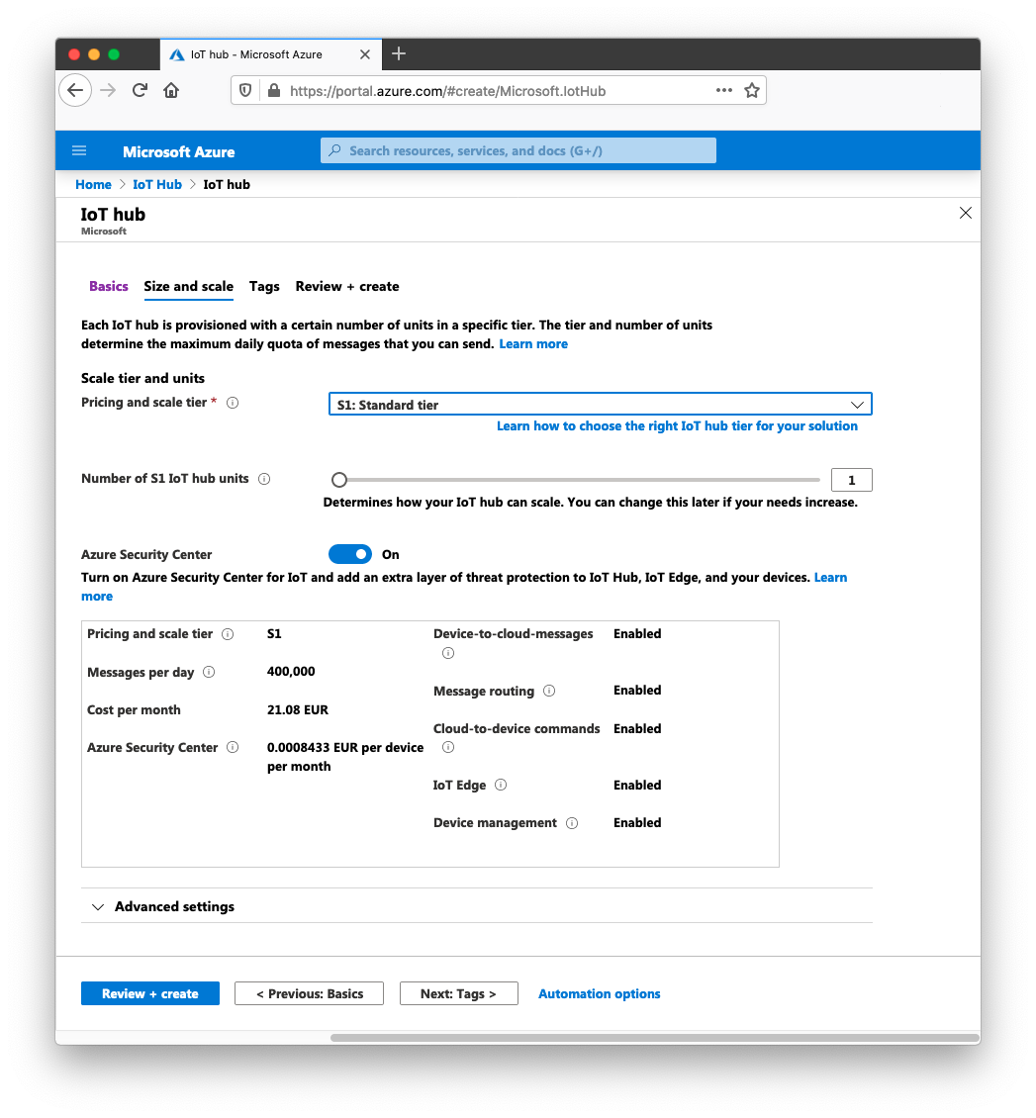Go back using browser back arrow
Viewport: 1036px width, 1118px height.
click(x=75, y=91)
